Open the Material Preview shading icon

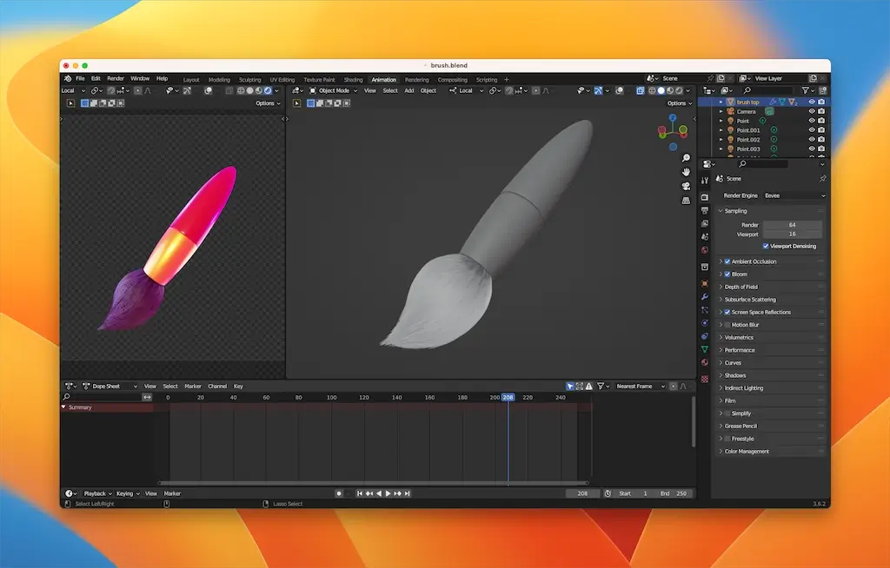coord(670,90)
